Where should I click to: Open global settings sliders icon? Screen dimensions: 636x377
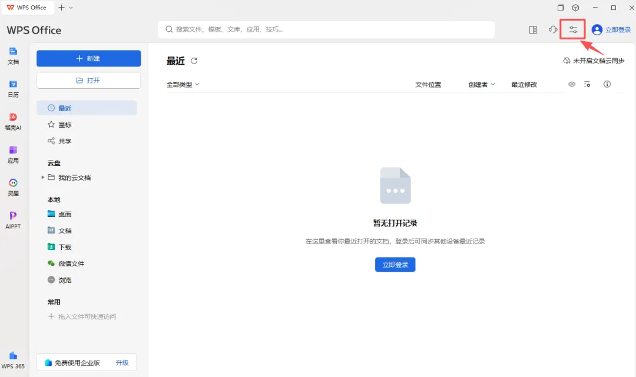pos(573,29)
